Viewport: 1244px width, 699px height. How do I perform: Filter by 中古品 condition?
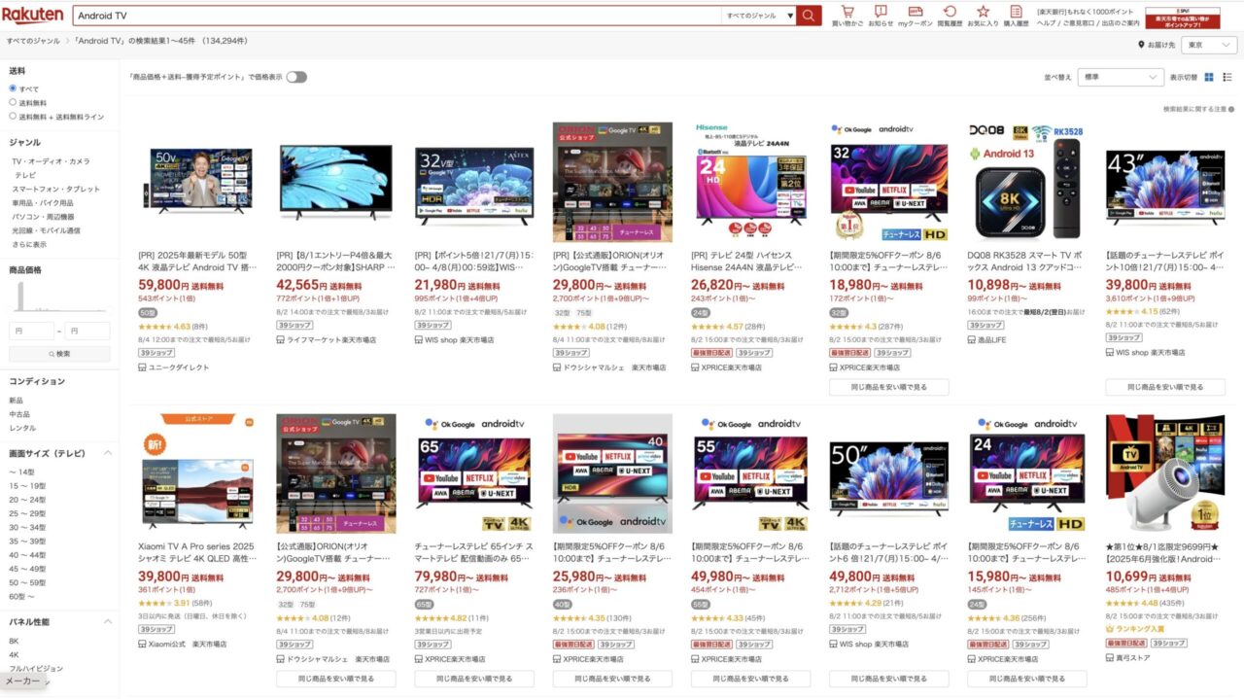[19, 413]
